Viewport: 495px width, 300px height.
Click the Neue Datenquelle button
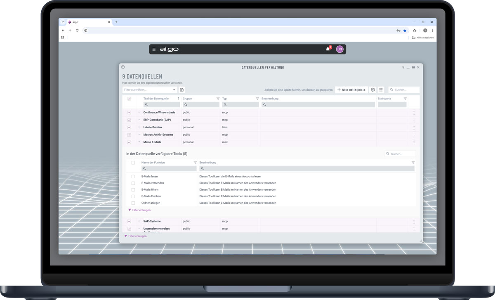tap(351, 90)
